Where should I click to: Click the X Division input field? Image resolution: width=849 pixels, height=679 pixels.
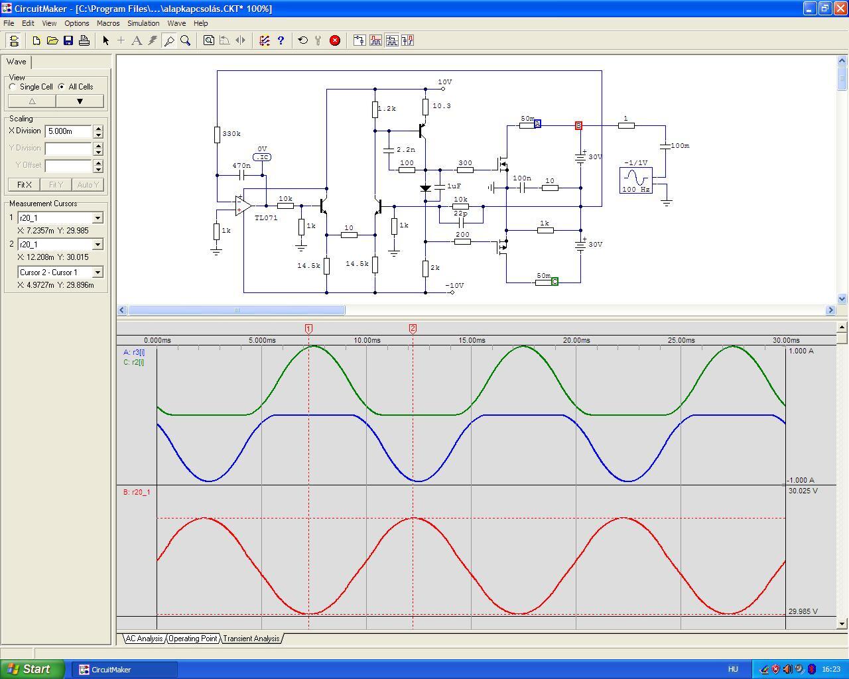tap(68, 131)
